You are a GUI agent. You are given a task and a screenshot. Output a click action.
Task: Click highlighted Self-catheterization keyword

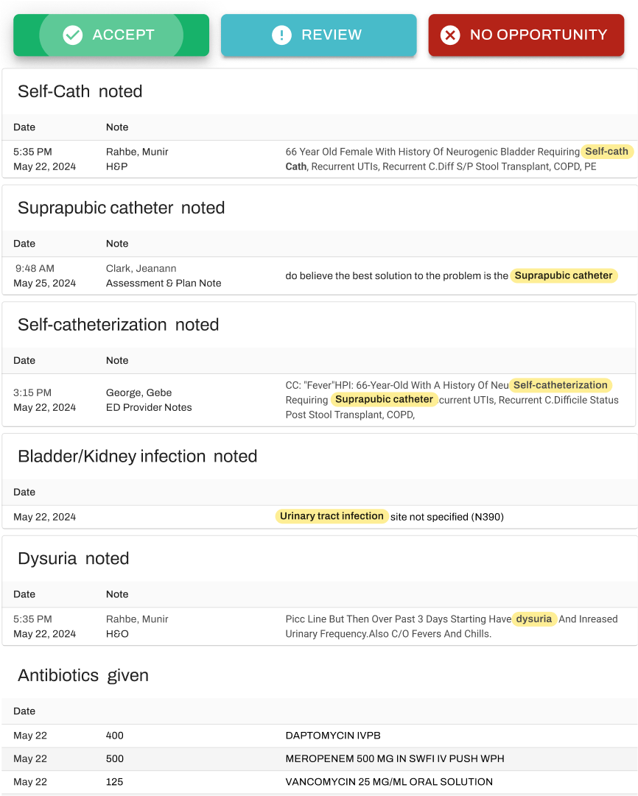[561, 385]
